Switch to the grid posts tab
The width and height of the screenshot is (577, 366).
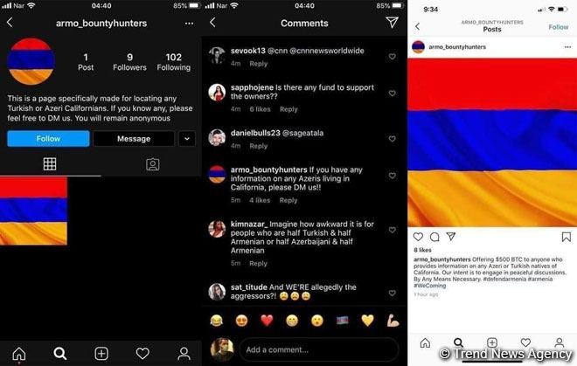pyautogui.click(x=50, y=164)
